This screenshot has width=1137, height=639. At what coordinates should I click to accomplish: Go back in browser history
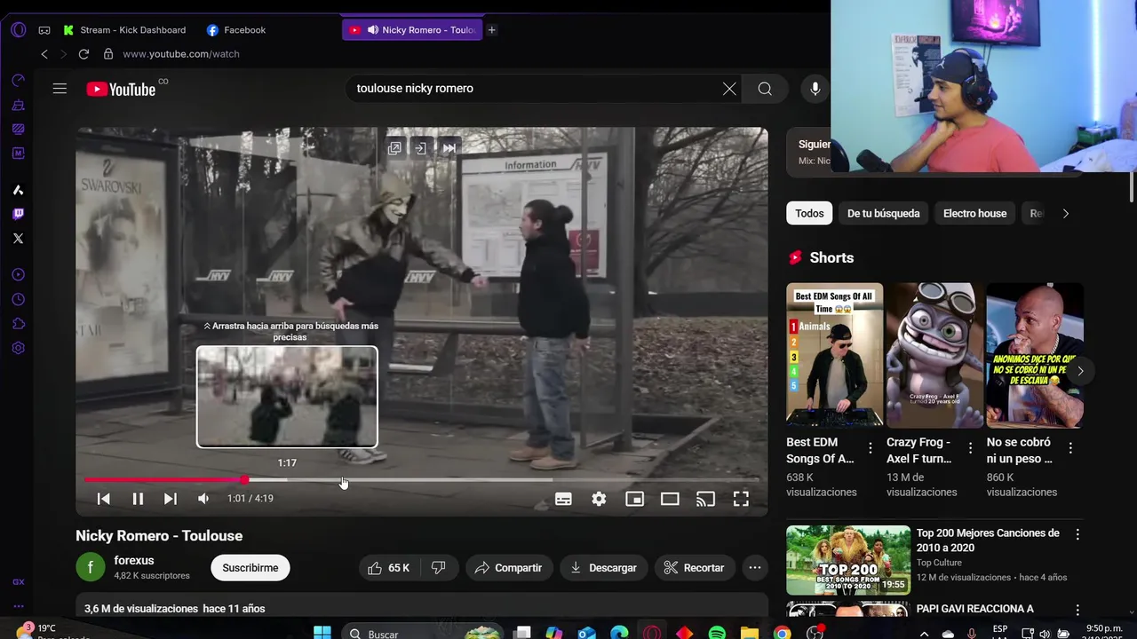(44, 54)
